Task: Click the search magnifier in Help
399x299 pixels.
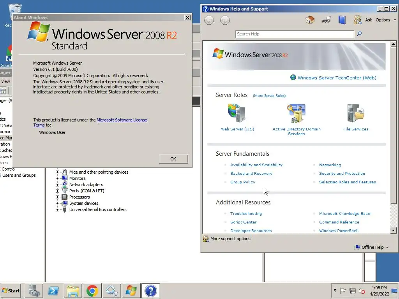Action: (x=359, y=33)
